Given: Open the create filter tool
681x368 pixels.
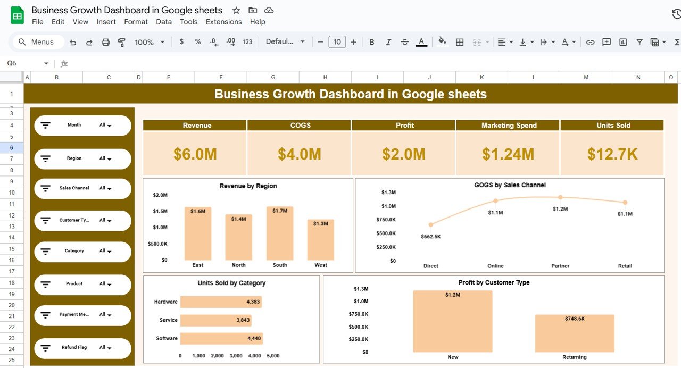Looking at the screenshot, I should pyautogui.click(x=639, y=41).
